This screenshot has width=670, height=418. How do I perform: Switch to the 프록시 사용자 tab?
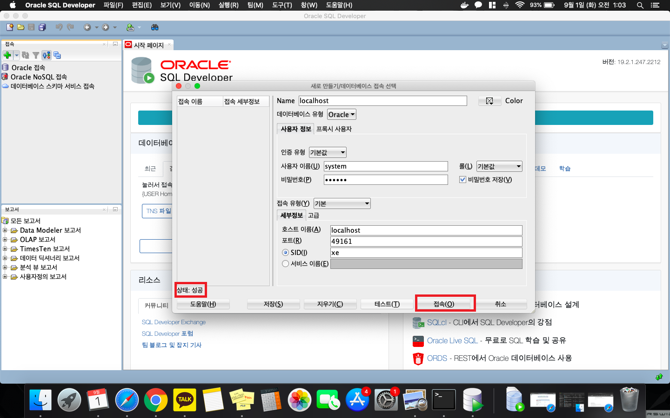[x=334, y=129]
